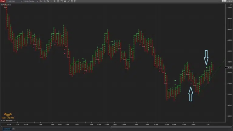Click the RCPinFakeyBar indicator label

[5, 5]
